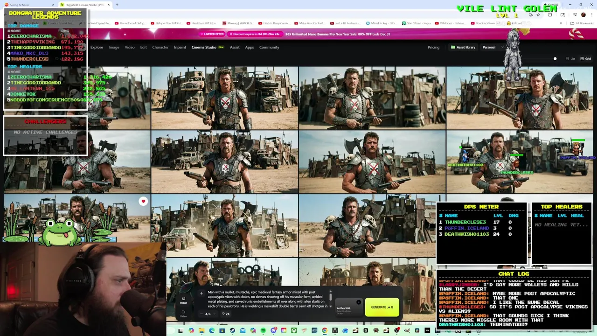This screenshot has height=336, width=597.
Task: Open the second image in the top row
Action: point(224,98)
